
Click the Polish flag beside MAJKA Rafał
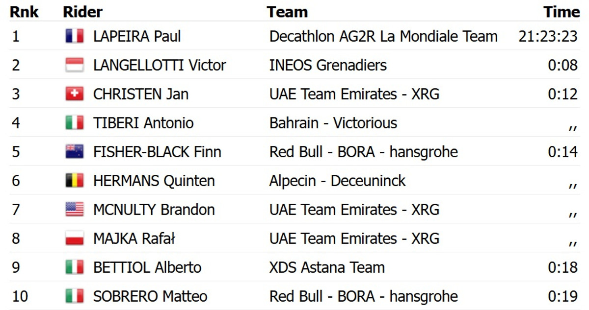(74, 238)
